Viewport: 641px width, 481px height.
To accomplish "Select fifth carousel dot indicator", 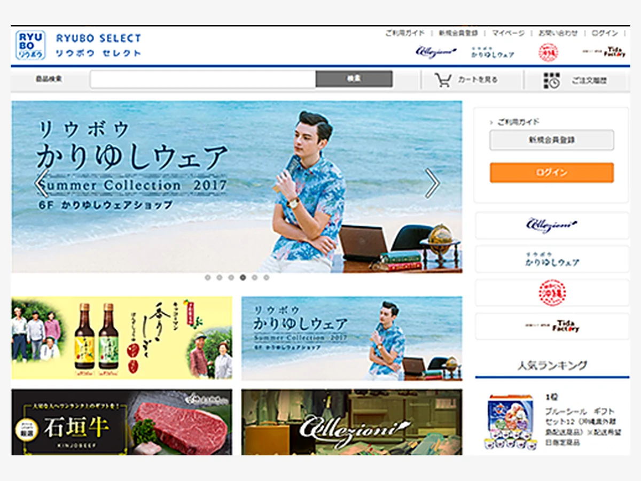I will coord(254,277).
